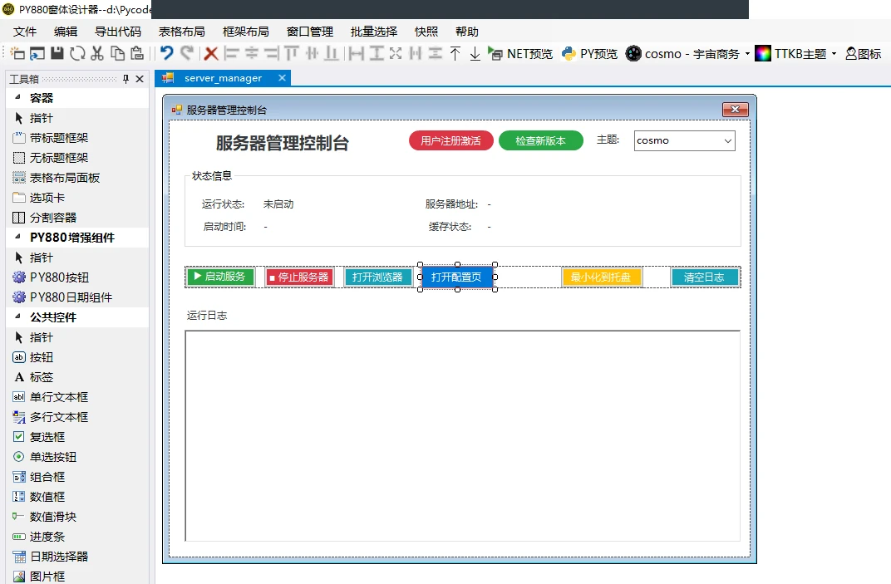The width and height of the screenshot is (891, 584).
Task: Select PY880按钮 in the toolbox
Action: point(78,277)
